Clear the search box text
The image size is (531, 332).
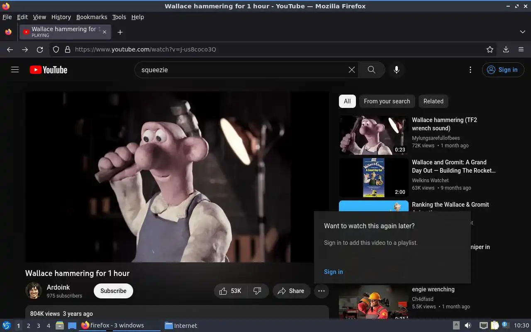click(352, 70)
